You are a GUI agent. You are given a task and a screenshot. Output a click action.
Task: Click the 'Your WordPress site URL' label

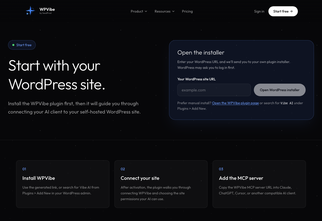pyautogui.click(x=196, y=79)
